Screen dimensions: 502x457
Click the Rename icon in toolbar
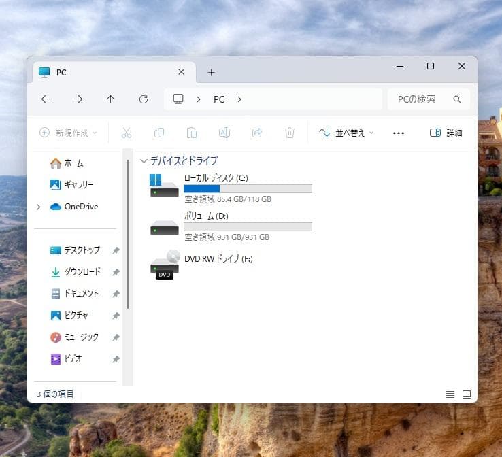point(224,133)
